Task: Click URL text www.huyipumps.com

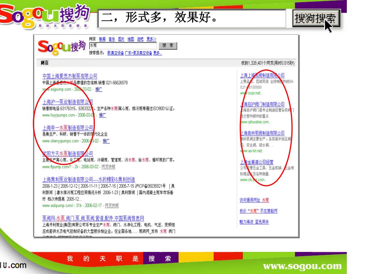Action: 59,115
